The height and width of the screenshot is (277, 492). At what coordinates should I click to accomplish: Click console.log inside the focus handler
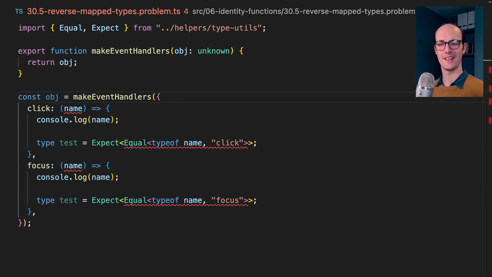click(x=61, y=177)
